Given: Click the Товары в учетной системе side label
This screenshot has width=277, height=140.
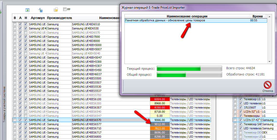Looking at the screenshot, I should click(4, 104).
